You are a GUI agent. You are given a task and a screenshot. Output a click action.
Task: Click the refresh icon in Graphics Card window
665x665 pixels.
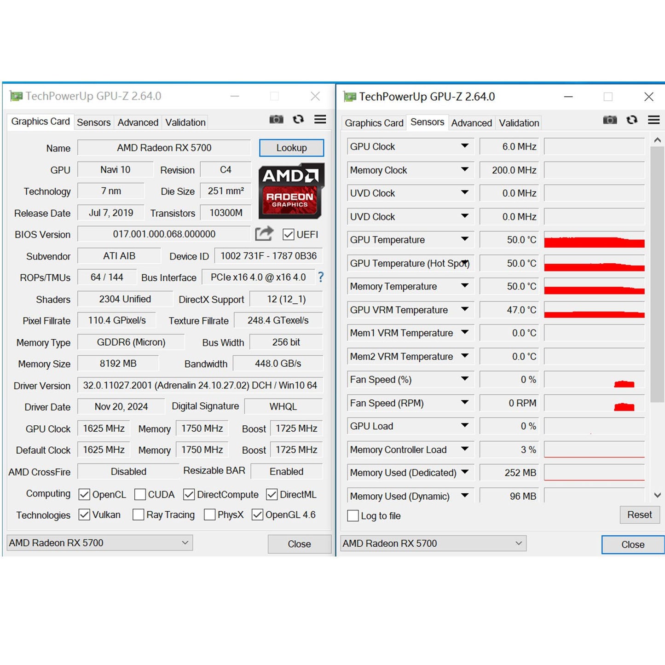pyautogui.click(x=298, y=120)
